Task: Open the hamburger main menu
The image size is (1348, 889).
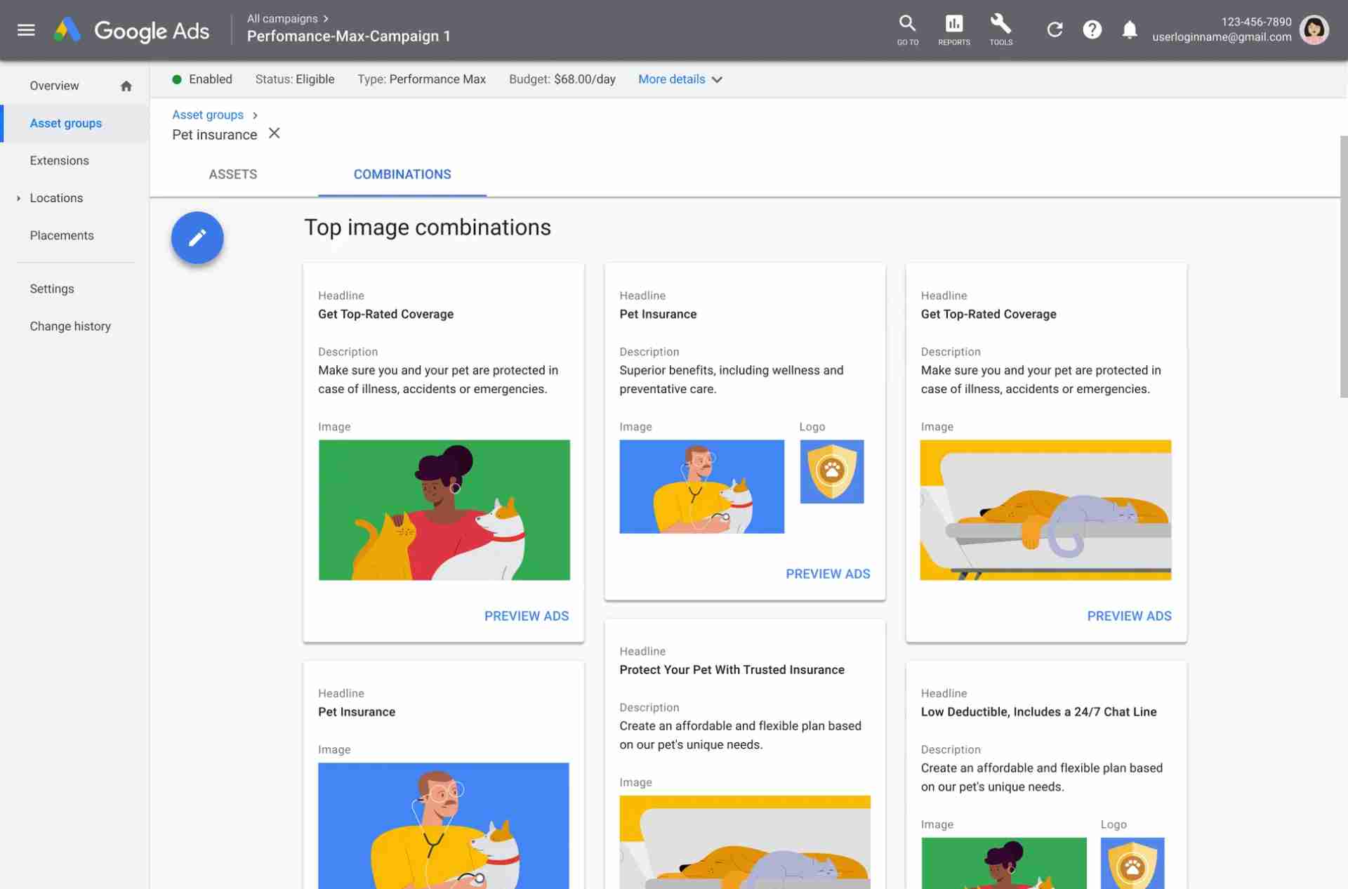Action: click(x=26, y=30)
